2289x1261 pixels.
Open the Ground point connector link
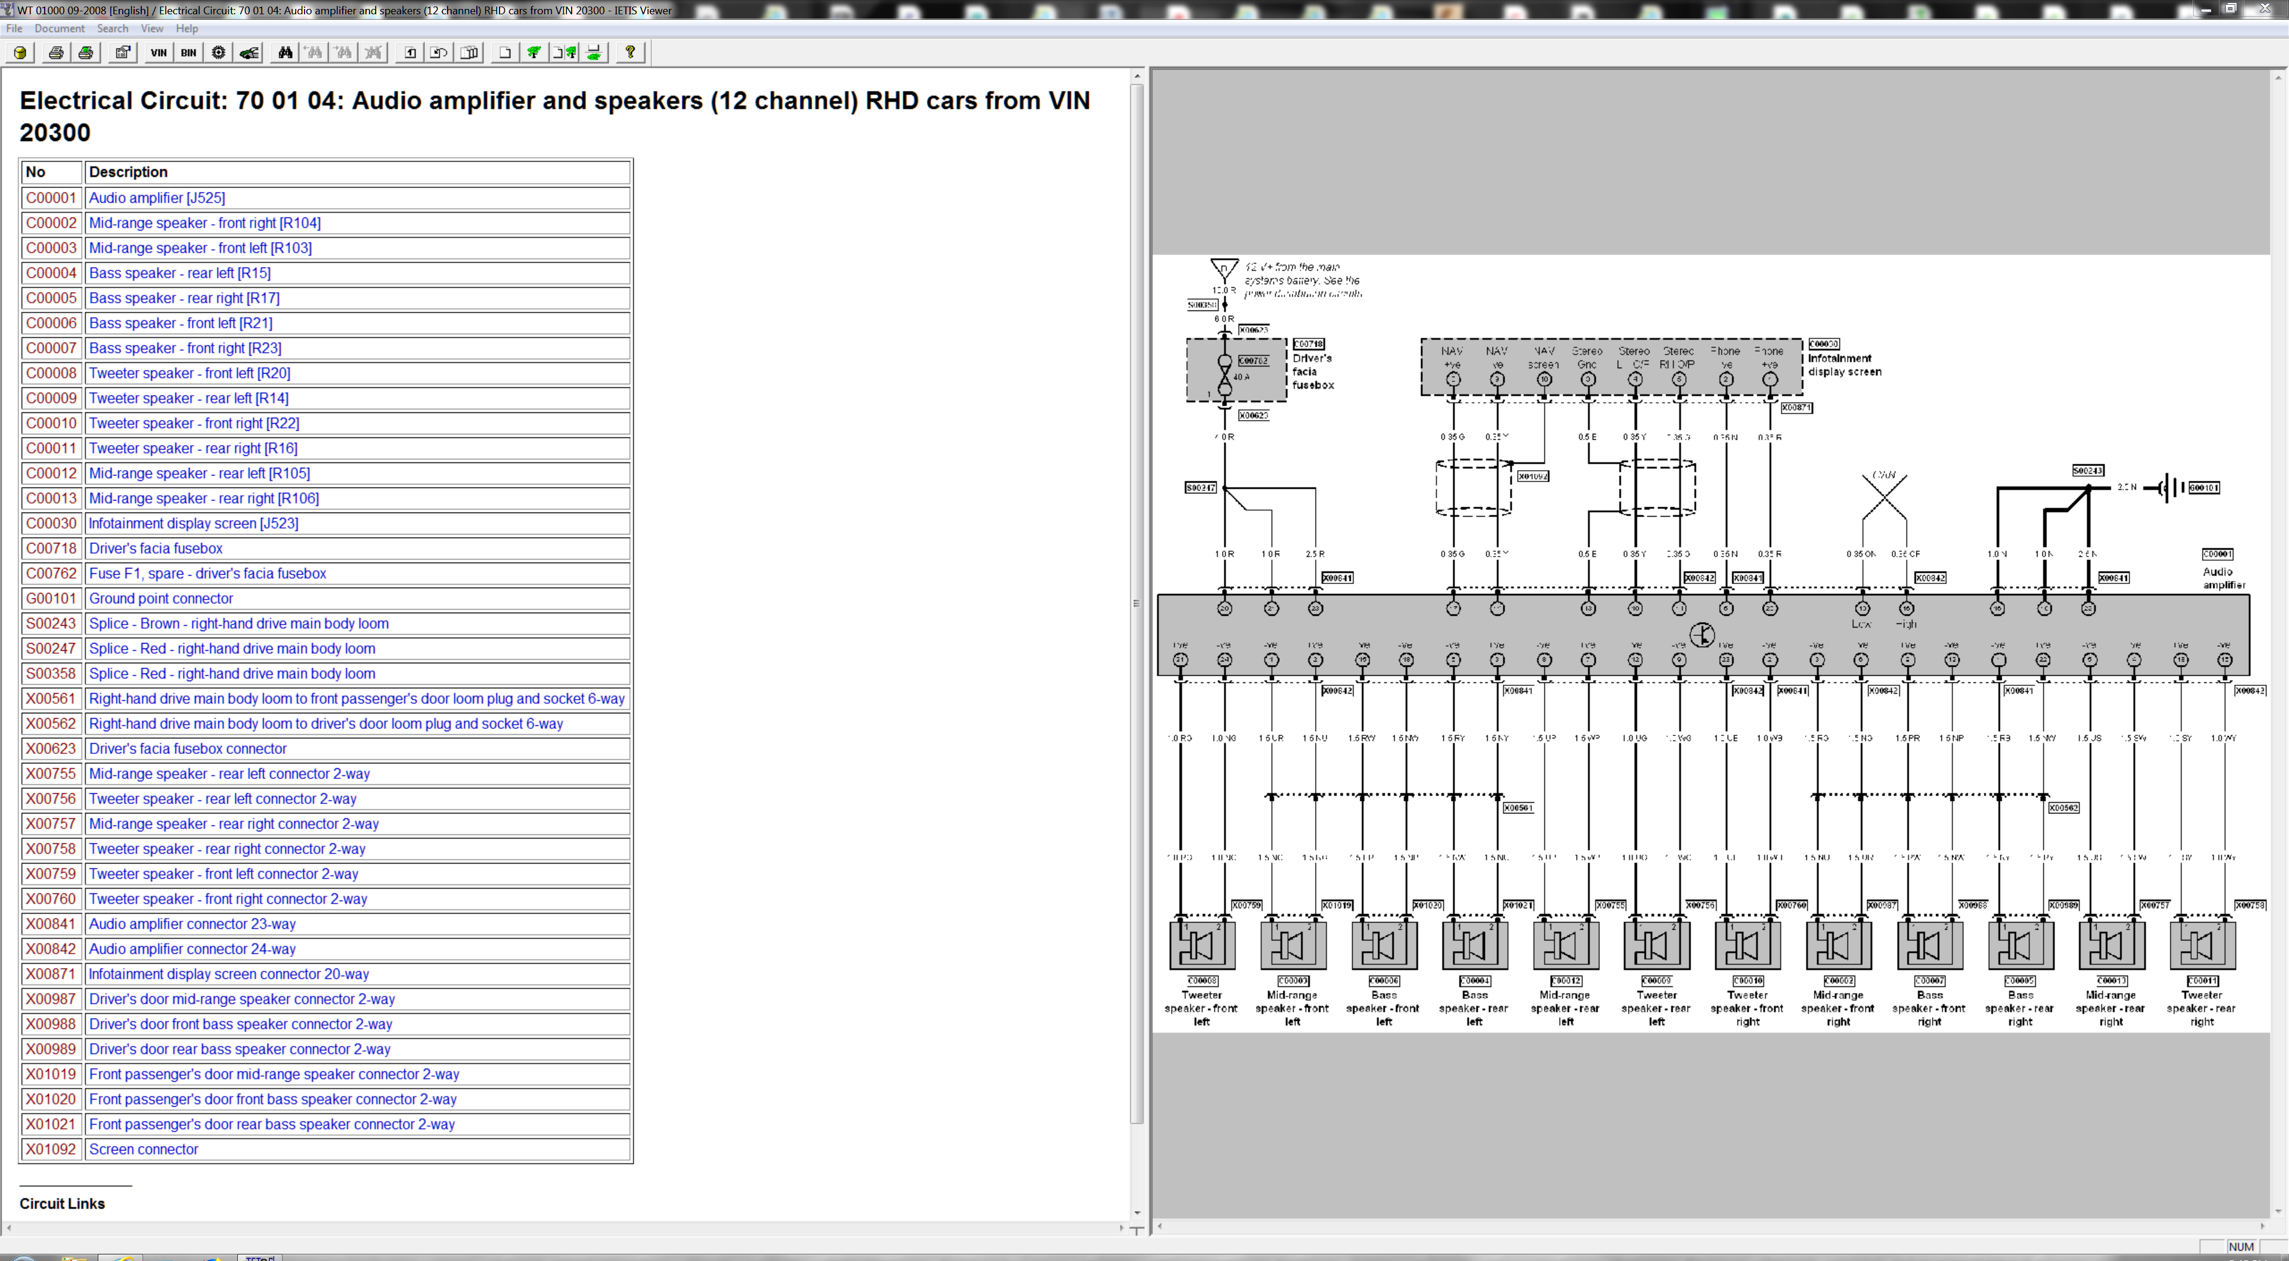point(161,598)
